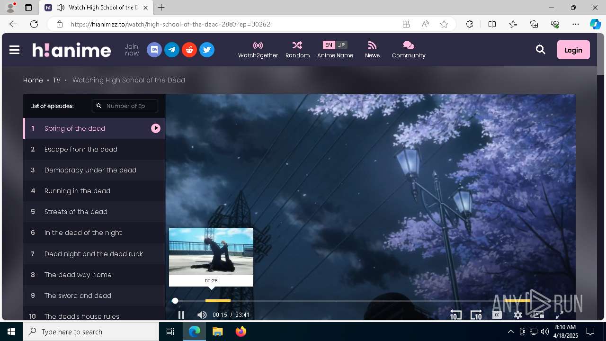Open Edge Settings and more menu

tap(576, 24)
